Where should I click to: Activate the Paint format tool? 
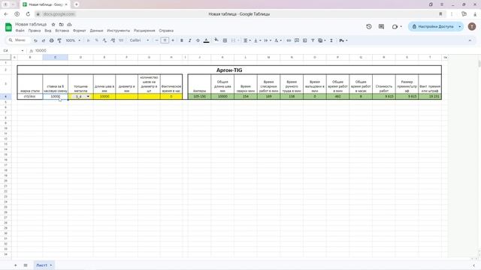(59, 40)
